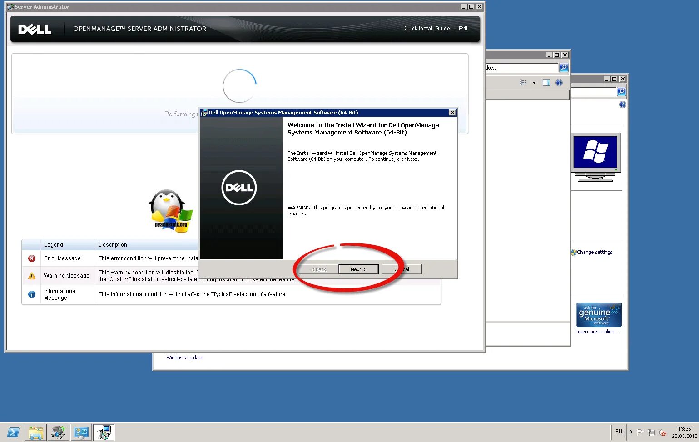Screen dimensions: 699x442
Task: Switch to the installer taskbar icon
Action: (x=104, y=432)
